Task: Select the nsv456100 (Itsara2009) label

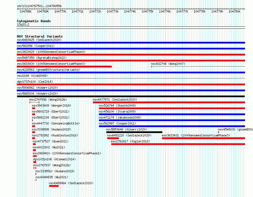Action: [117, 111]
